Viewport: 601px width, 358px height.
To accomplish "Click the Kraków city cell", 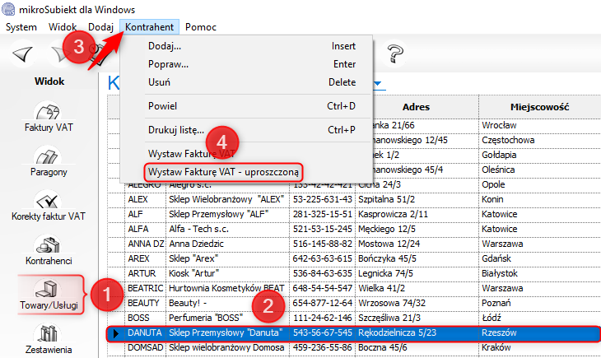I will click(540, 347).
